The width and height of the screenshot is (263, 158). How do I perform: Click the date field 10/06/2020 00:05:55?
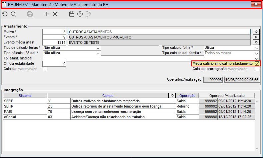click(x=242, y=80)
